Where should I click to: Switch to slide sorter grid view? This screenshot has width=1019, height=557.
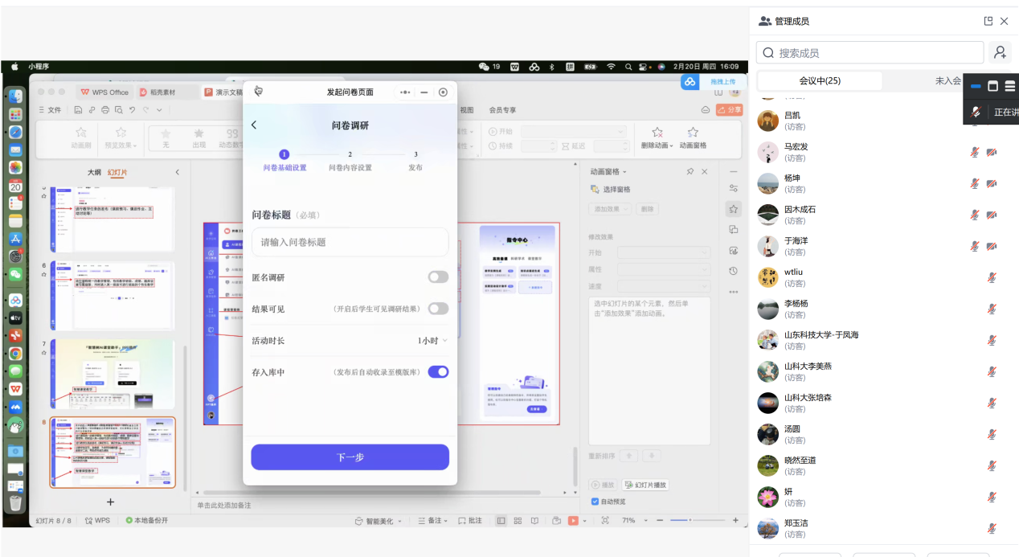pos(518,521)
